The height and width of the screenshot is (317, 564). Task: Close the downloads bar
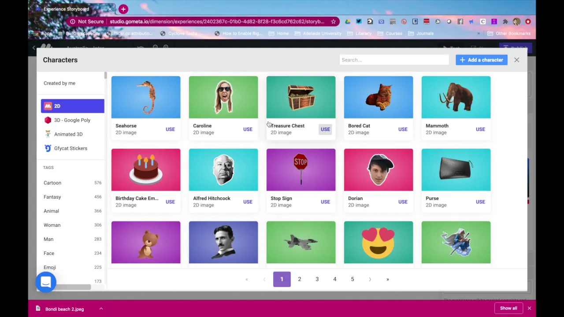[529, 308]
